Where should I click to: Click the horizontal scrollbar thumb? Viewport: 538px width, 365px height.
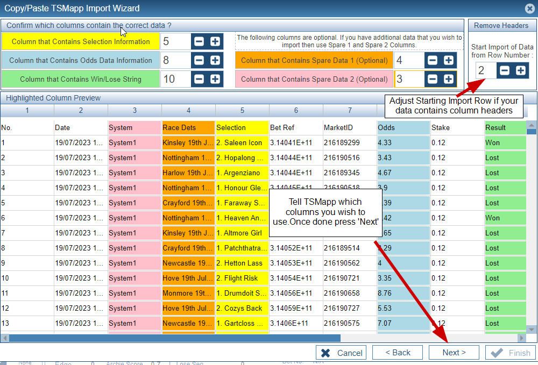click(175, 338)
